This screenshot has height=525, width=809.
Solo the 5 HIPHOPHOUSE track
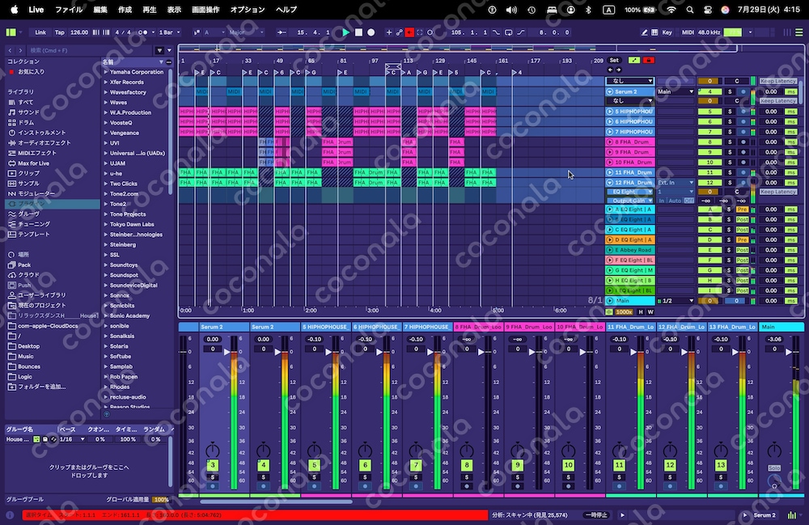[x=730, y=112]
